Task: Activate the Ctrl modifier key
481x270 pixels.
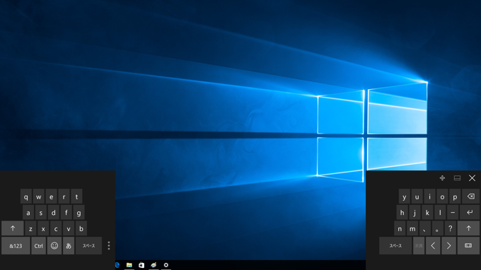Action: click(x=38, y=245)
